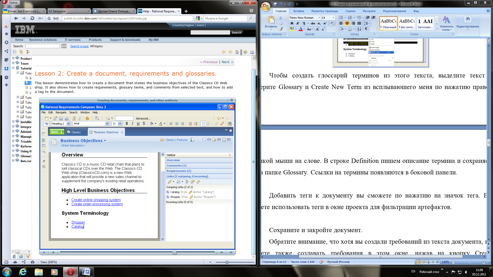Open Support & downloads IBM menu
Screen dimensions: 493x277
[x=125, y=40]
